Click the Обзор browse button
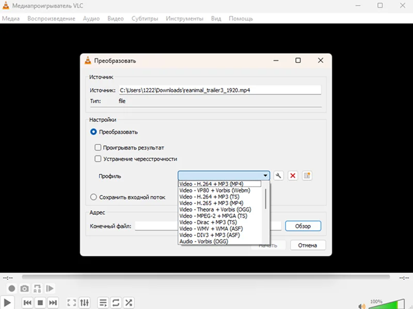The image size is (413, 309). (303, 226)
